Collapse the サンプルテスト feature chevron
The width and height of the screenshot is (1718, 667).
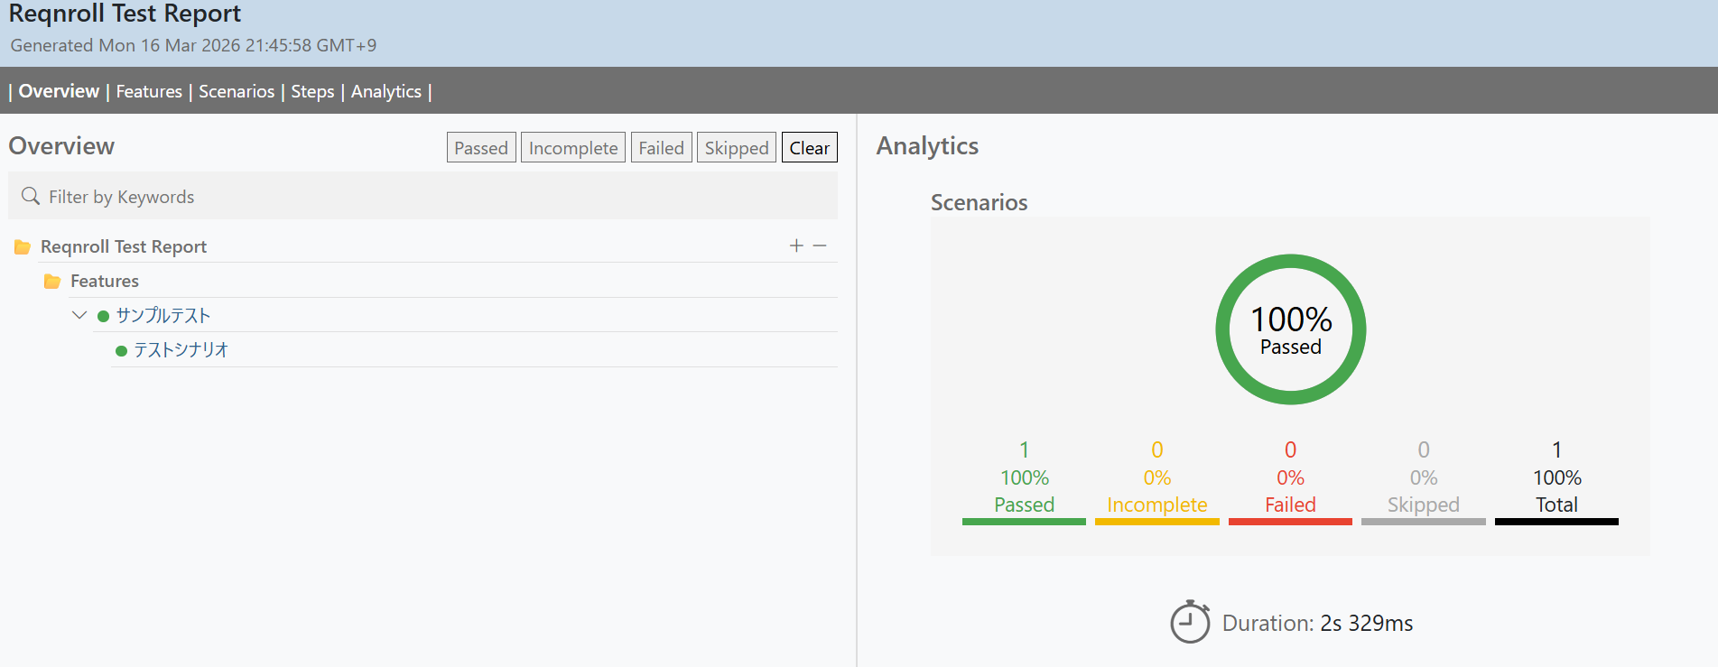(x=79, y=315)
